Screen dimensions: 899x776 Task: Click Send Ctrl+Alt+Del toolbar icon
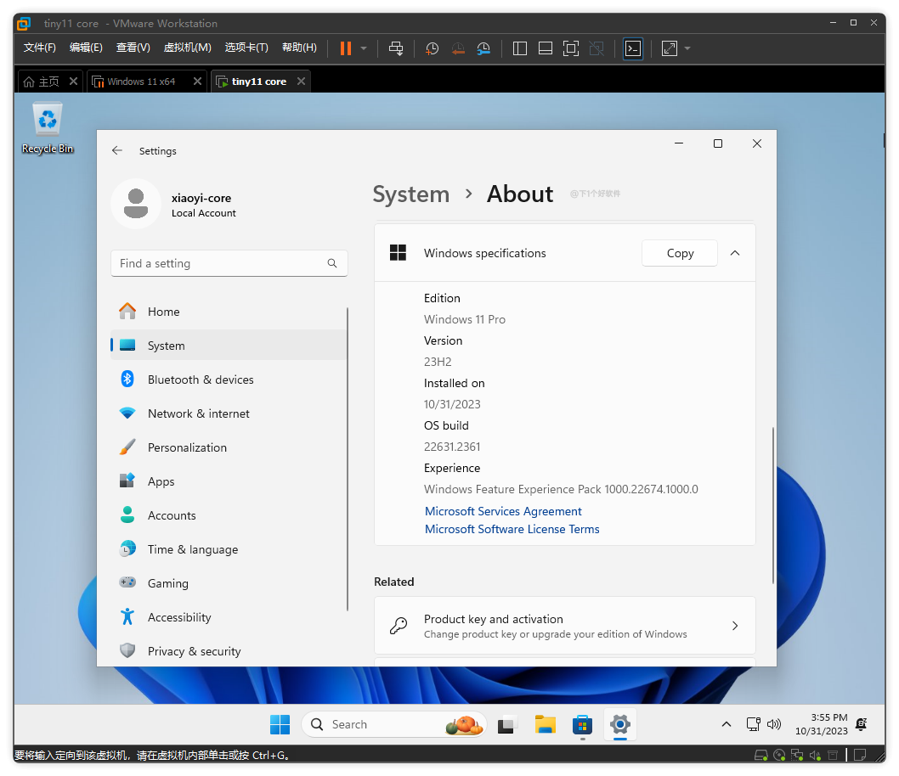tap(396, 48)
